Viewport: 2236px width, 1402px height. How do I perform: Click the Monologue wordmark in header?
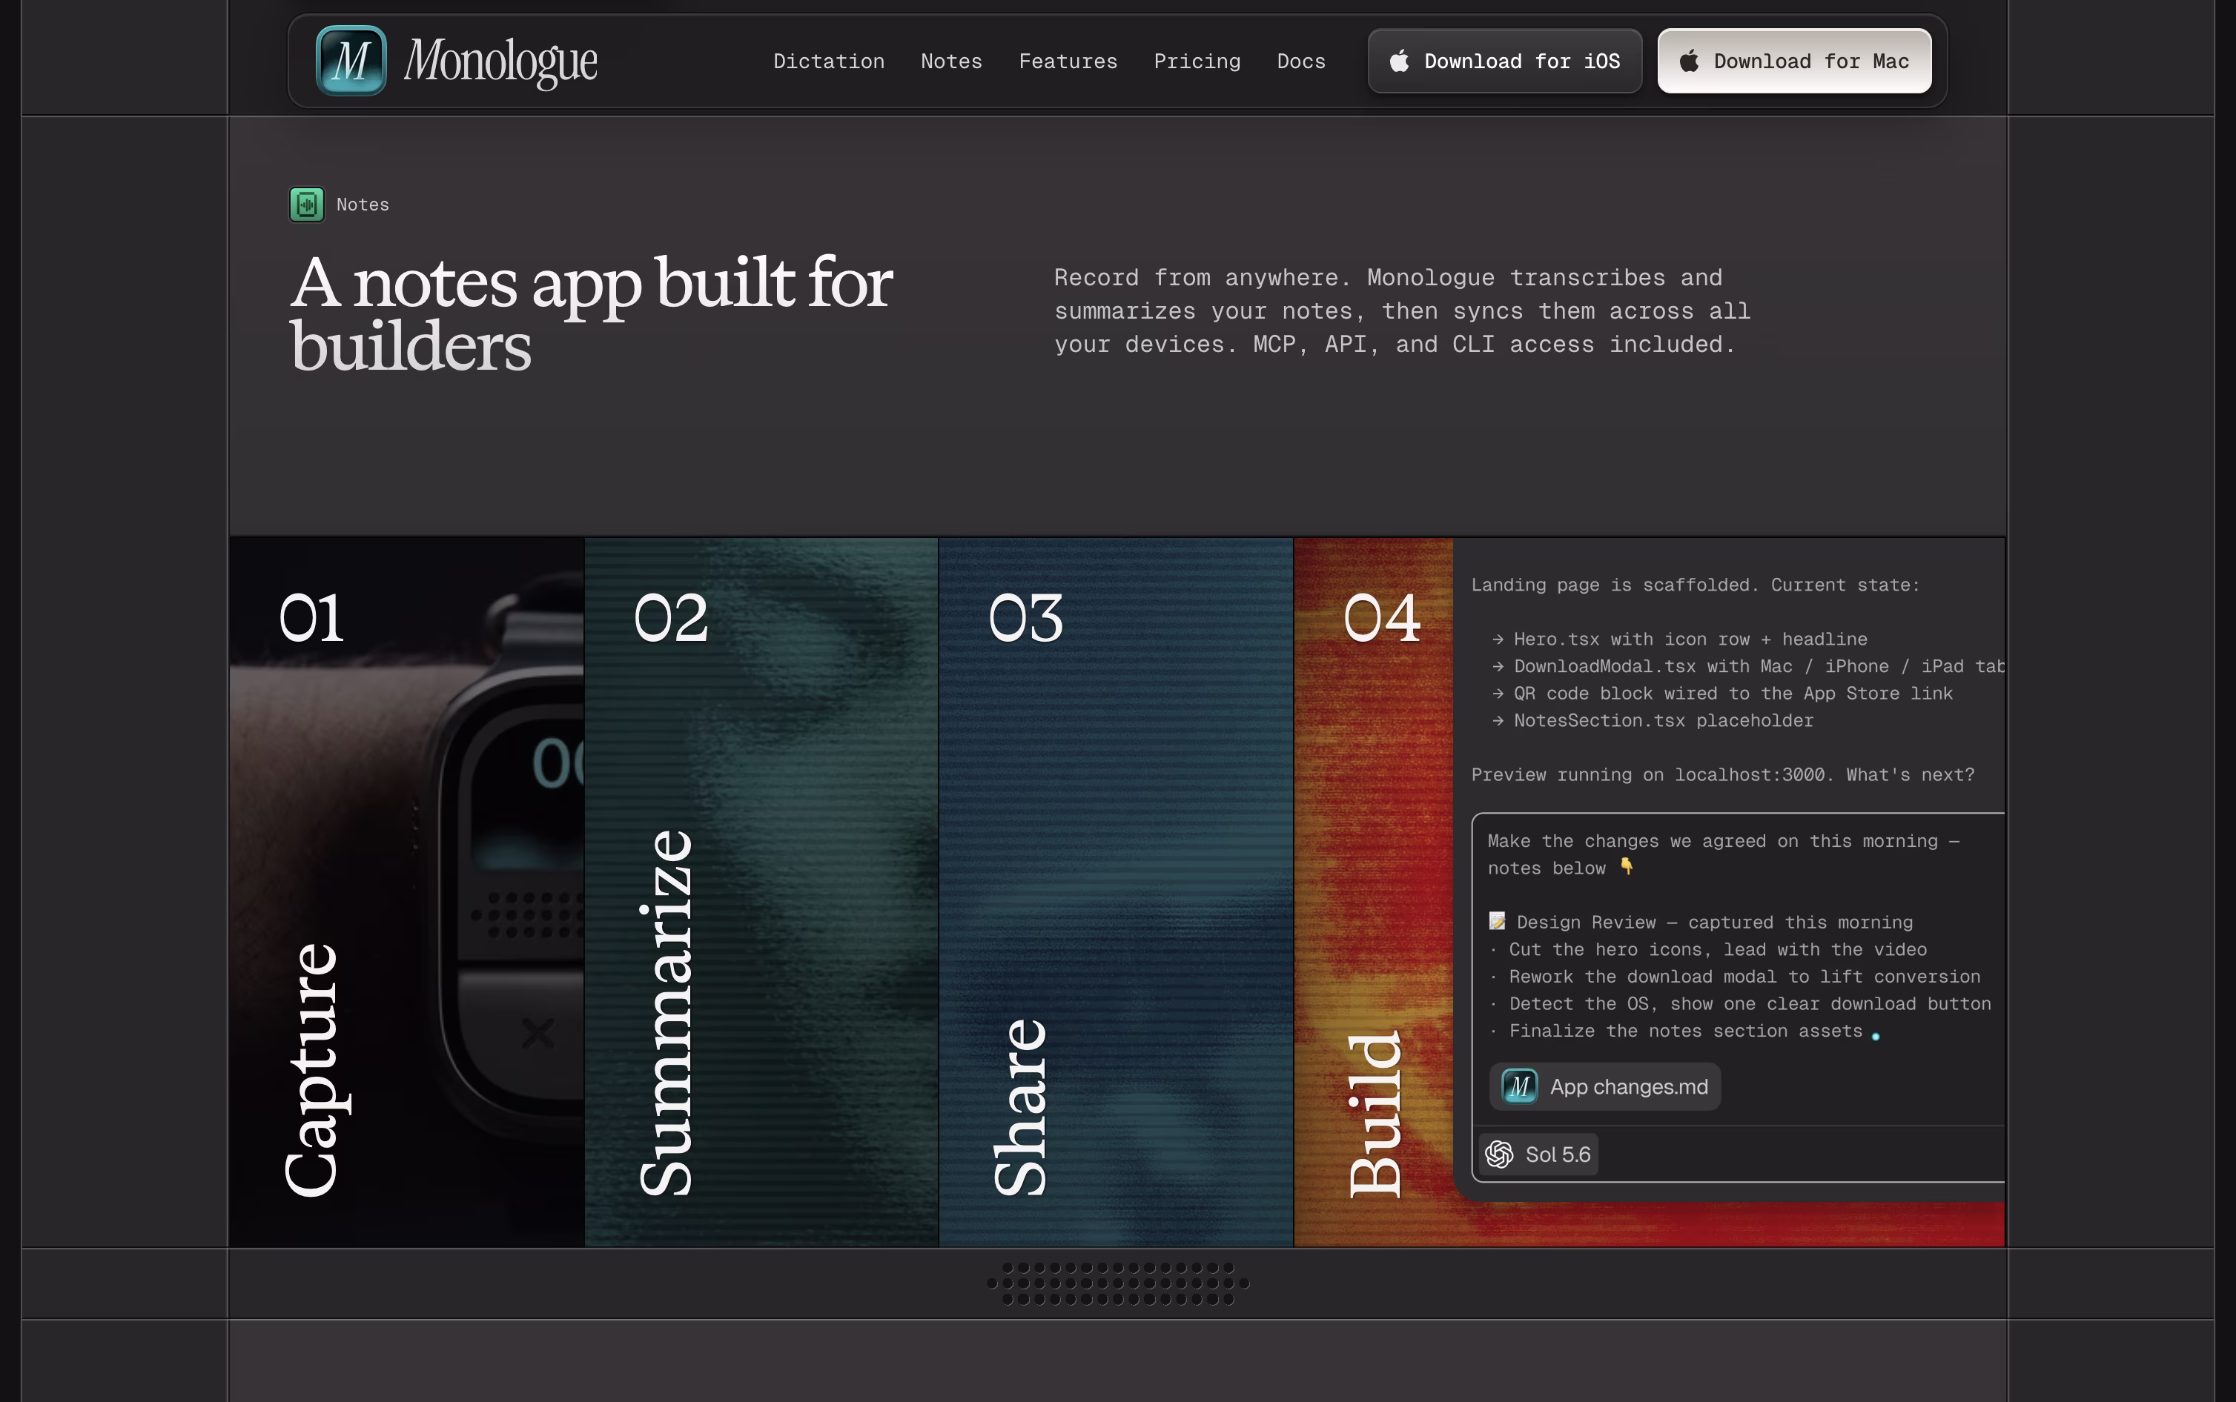click(501, 62)
